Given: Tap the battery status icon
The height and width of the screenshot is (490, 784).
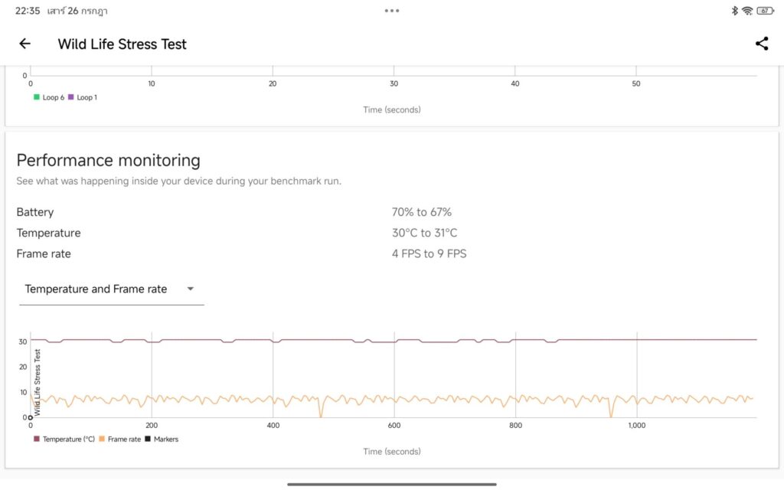Looking at the screenshot, I should (x=765, y=11).
